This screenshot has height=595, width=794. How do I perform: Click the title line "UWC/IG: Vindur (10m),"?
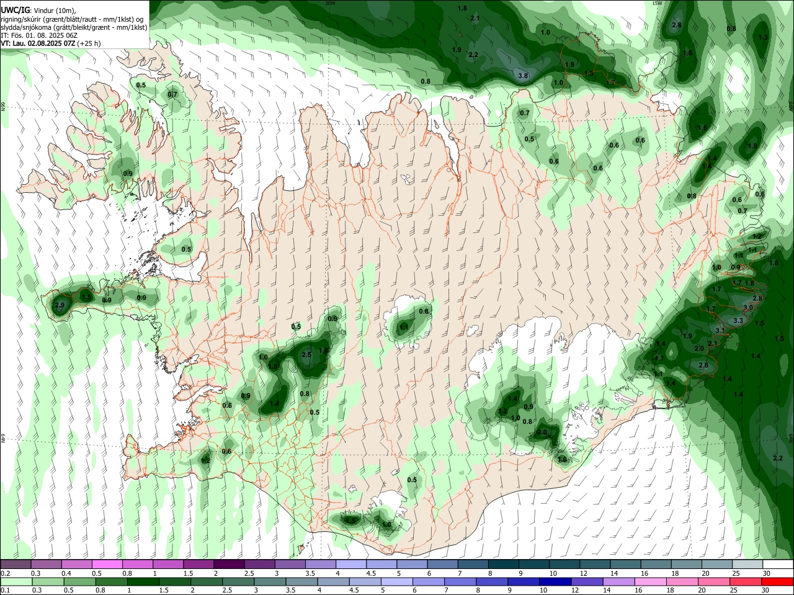[38, 10]
